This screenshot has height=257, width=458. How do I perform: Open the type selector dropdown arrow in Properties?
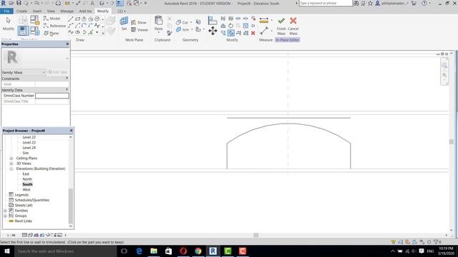click(x=67, y=59)
